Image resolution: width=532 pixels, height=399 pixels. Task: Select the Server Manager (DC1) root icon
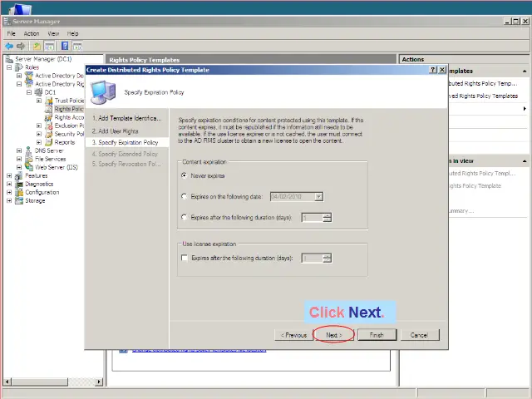coord(9,59)
